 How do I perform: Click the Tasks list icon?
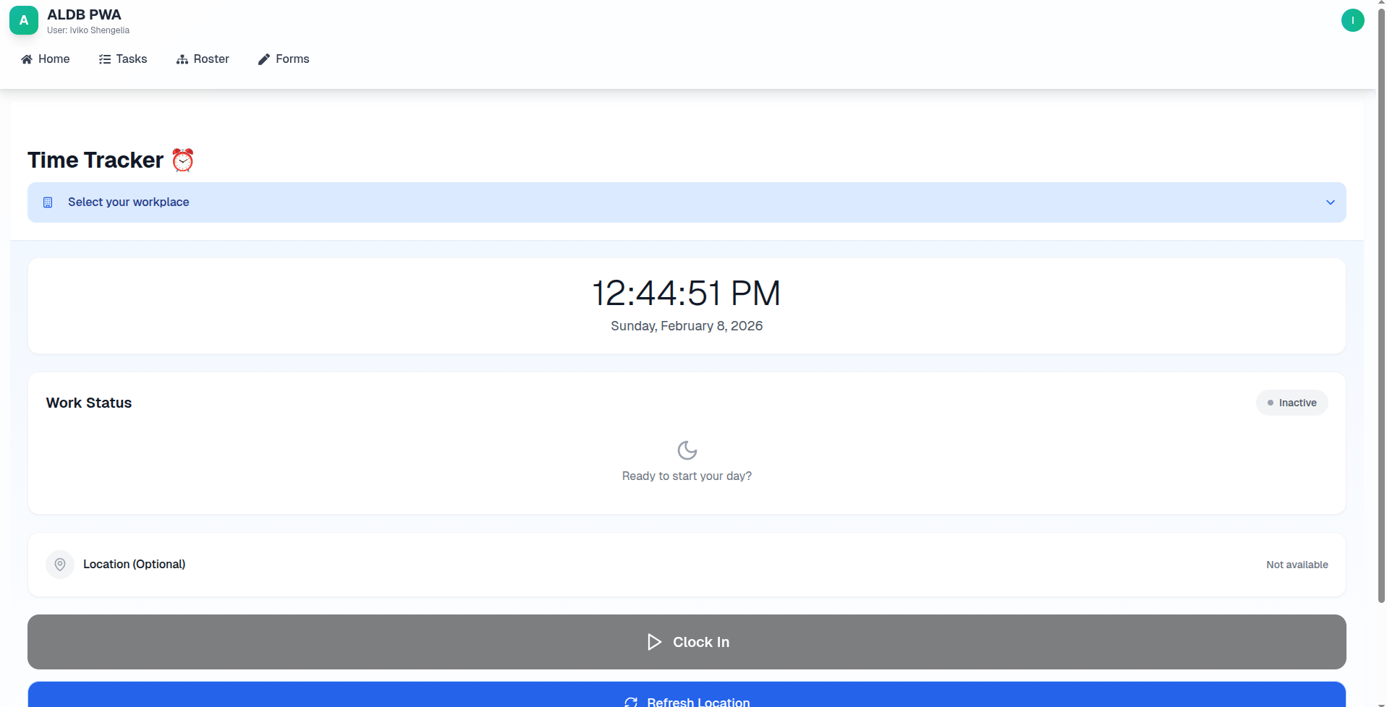105,59
